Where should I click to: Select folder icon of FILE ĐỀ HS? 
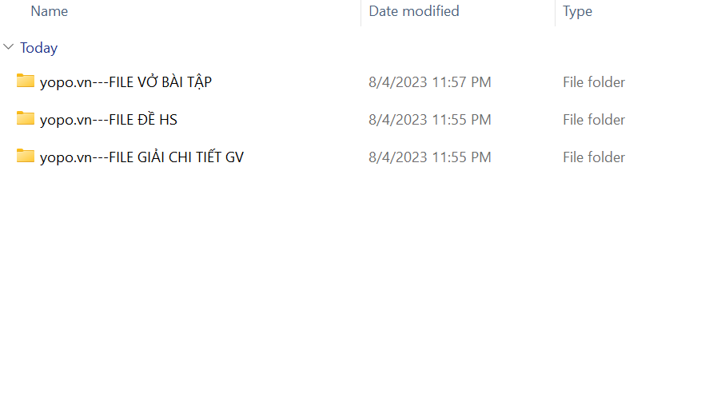(26, 118)
